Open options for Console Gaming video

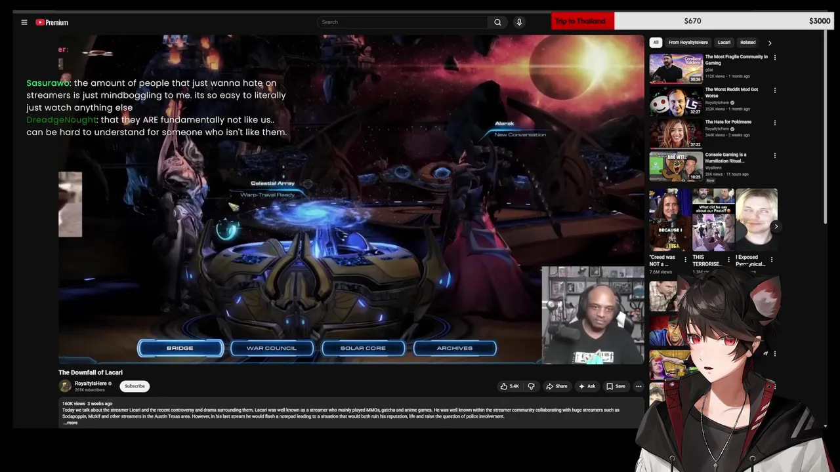pos(775,155)
